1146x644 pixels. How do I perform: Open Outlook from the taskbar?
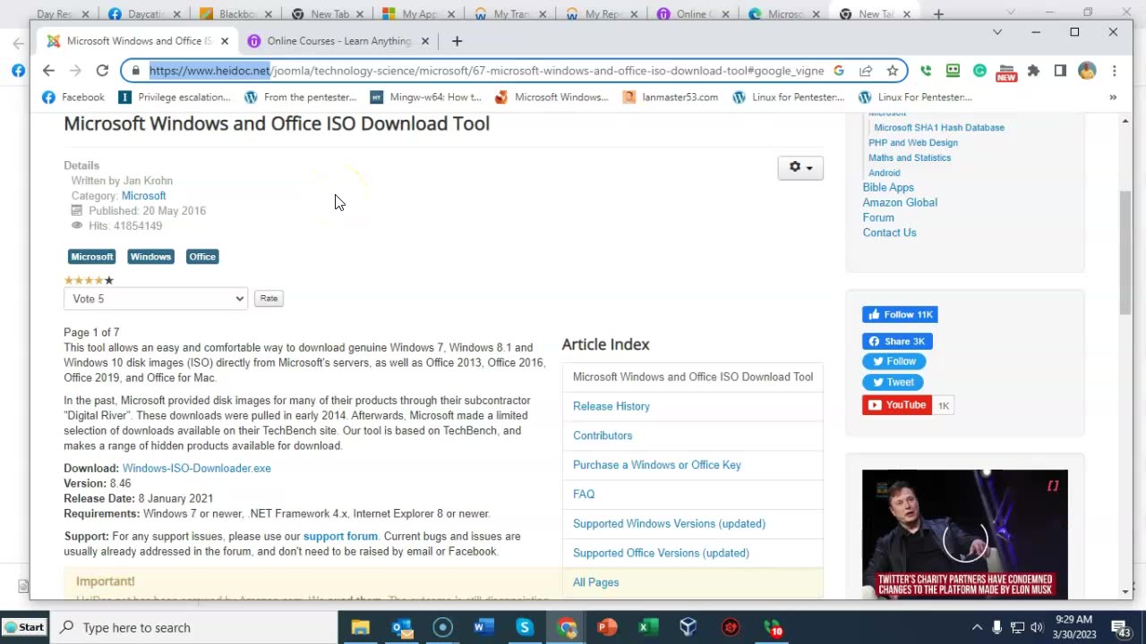402,627
